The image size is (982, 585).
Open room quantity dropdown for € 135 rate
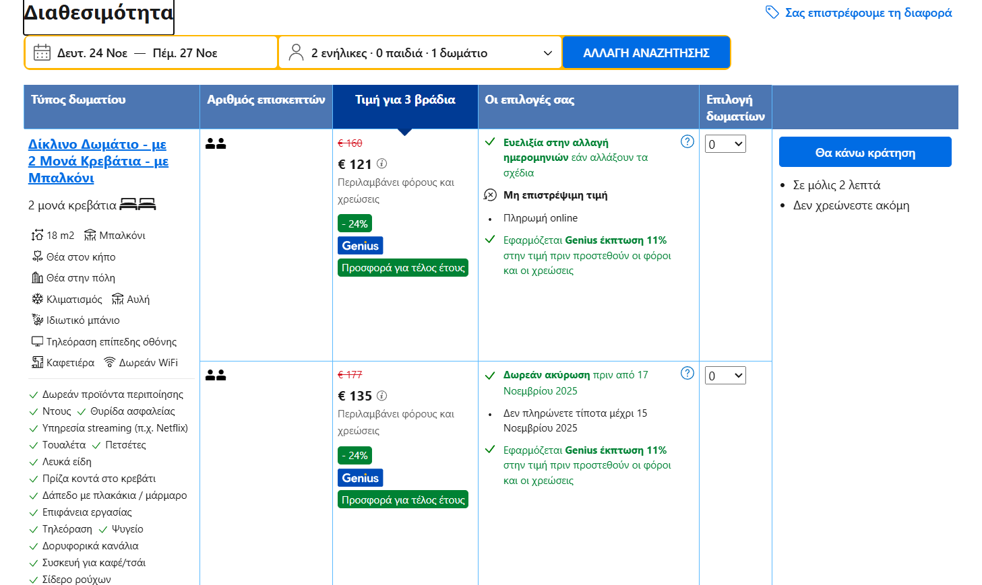pyautogui.click(x=725, y=376)
